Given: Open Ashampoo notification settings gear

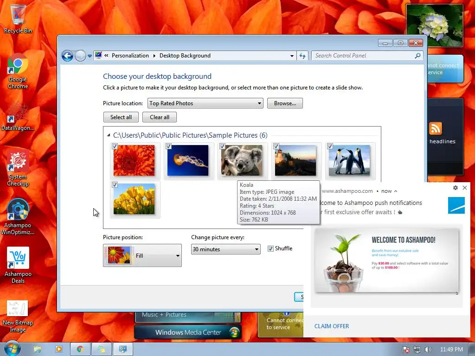Looking at the screenshot, I should click(x=456, y=188).
